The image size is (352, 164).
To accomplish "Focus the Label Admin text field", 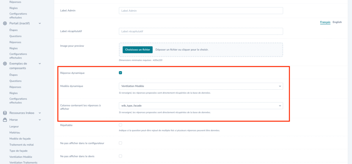I will point(201,11).
